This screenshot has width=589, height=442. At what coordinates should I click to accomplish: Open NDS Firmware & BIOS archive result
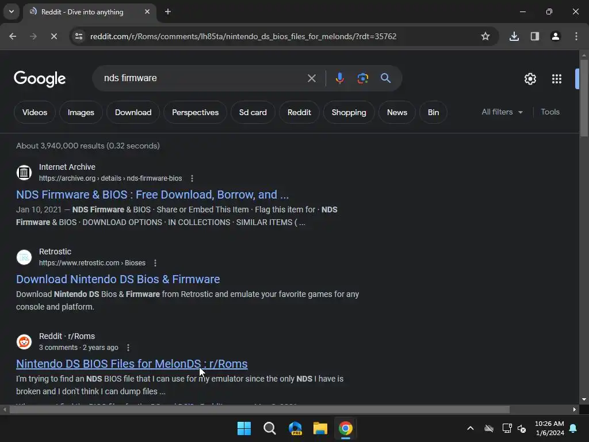[x=152, y=195]
